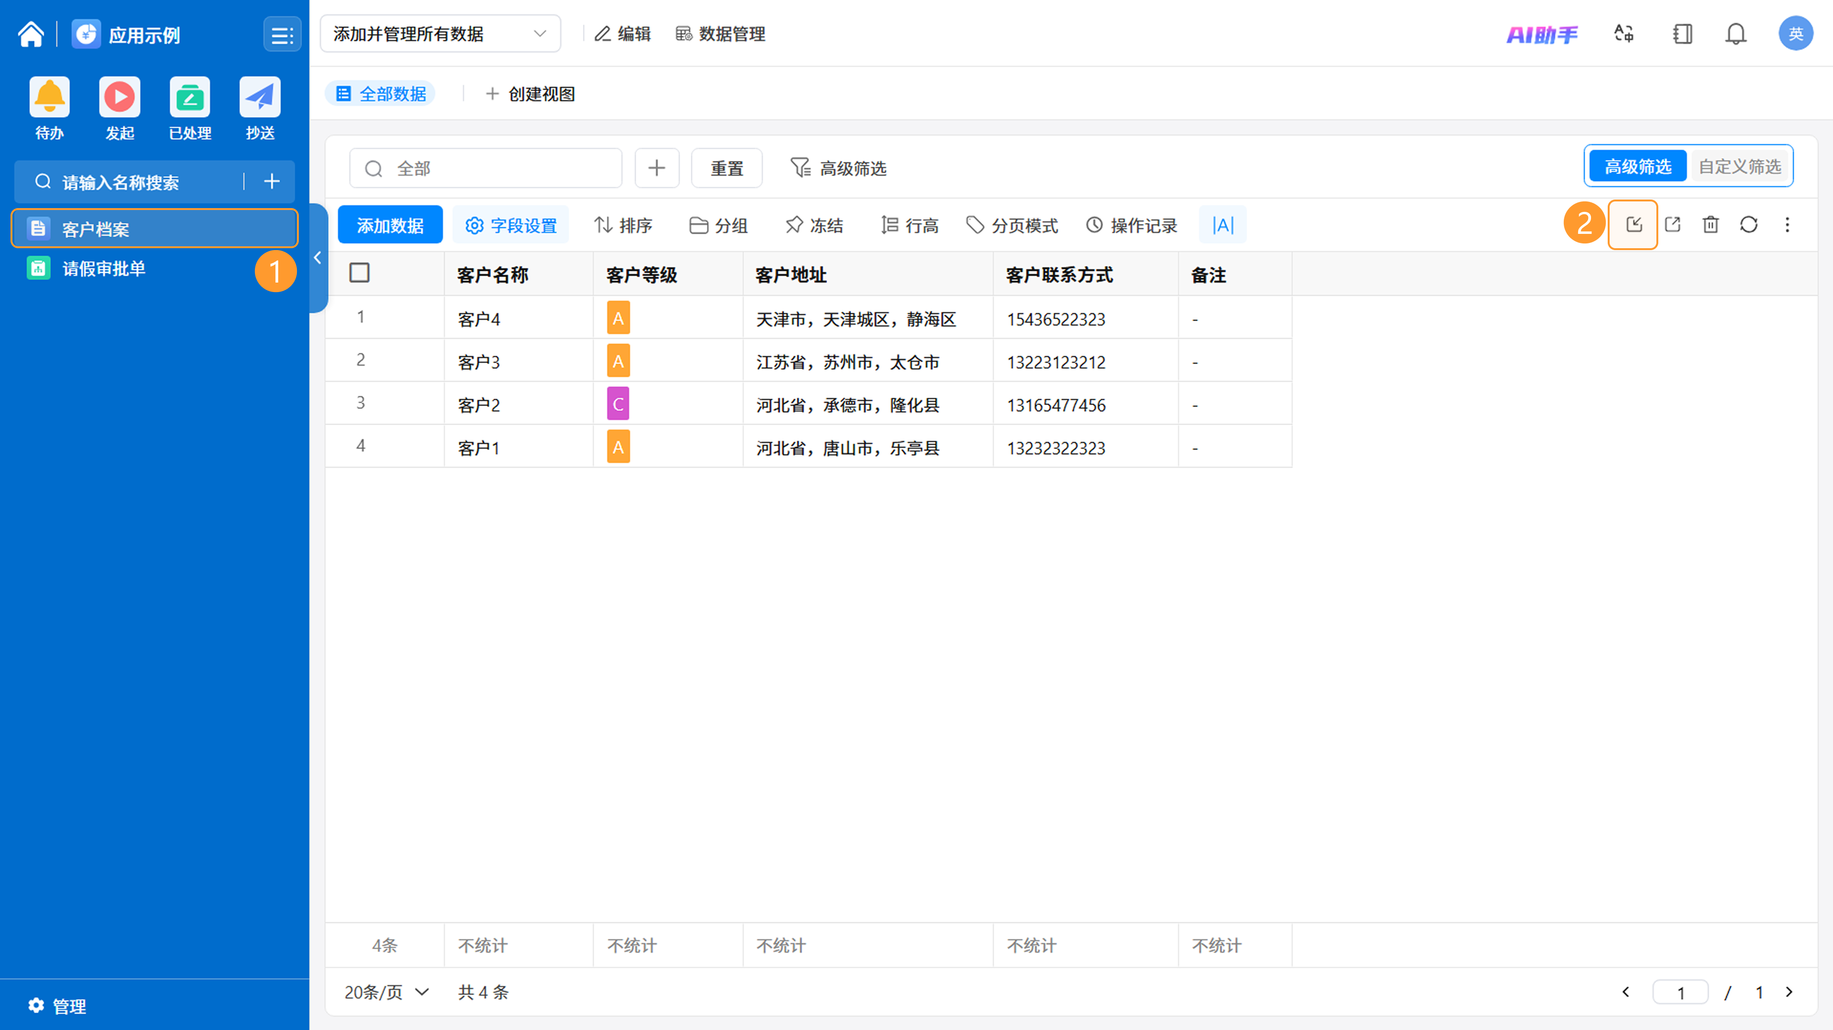Collapse the sidebar with the arrow handle

pyautogui.click(x=318, y=258)
